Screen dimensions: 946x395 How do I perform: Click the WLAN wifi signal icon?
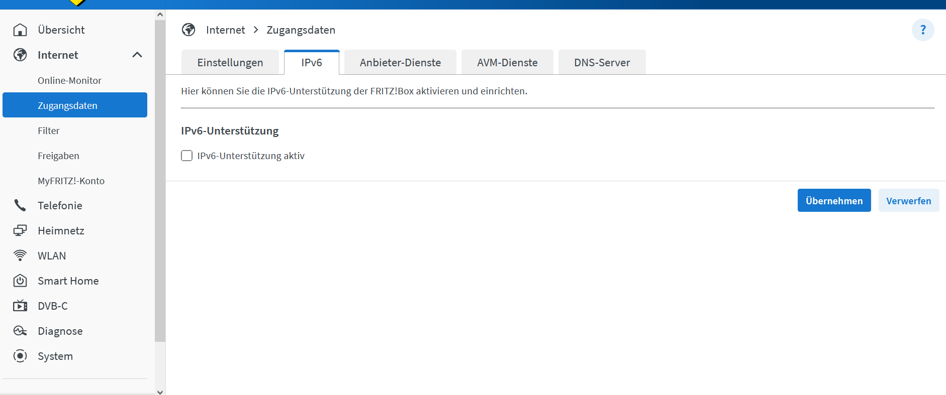[x=20, y=255]
